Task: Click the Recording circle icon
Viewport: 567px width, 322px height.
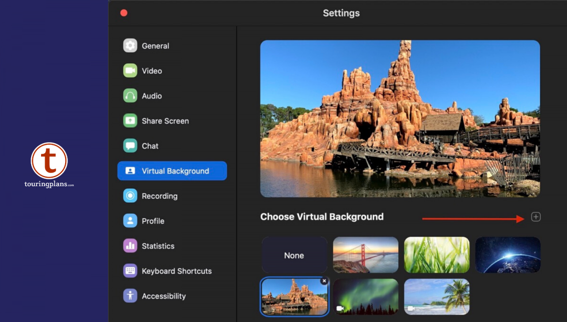Action: pyautogui.click(x=130, y=196)
